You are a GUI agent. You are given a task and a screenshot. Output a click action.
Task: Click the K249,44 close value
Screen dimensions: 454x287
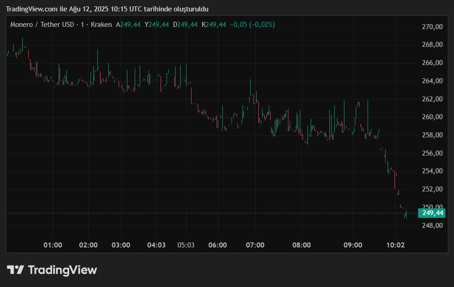(214, 25)
